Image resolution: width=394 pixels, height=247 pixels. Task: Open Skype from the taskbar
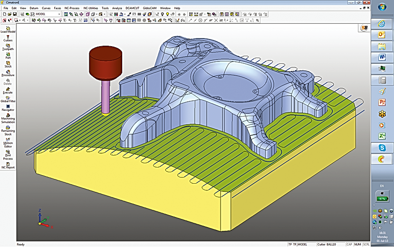[382, 148]
